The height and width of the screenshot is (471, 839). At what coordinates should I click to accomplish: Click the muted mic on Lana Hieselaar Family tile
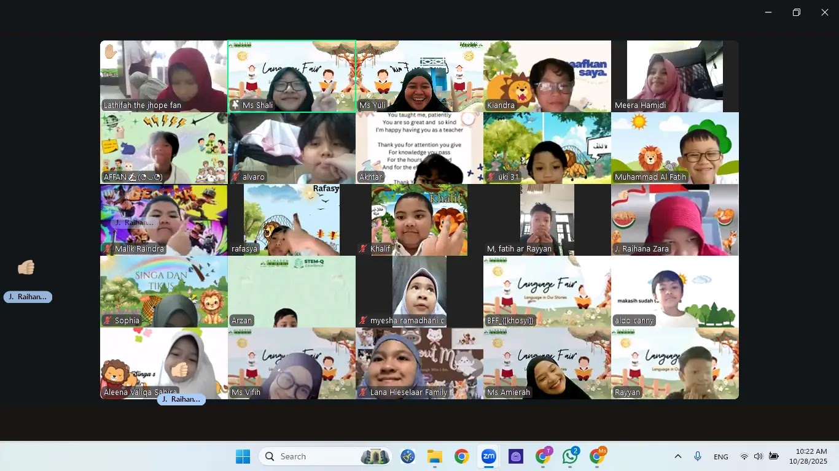click(x=362, y=392)
